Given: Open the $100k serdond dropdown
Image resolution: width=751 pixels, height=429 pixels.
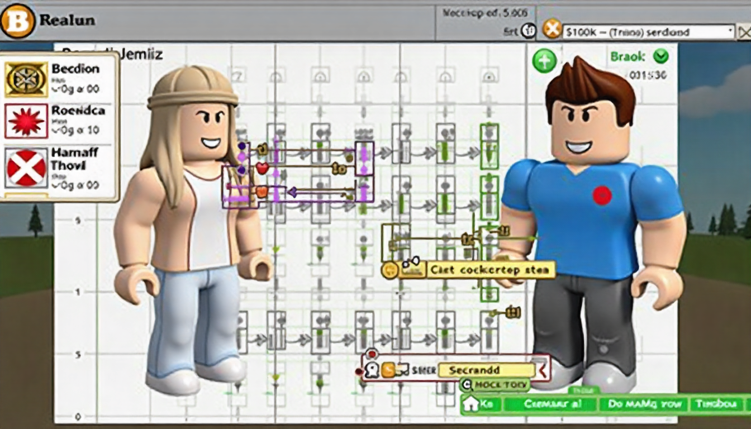Looking at the screenshot, I should (x=648, y=32).
